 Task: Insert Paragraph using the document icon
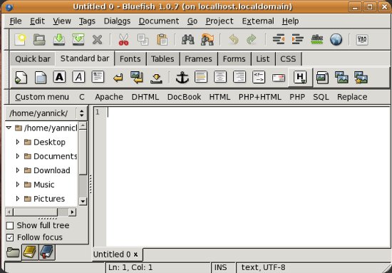coord(98,77)
